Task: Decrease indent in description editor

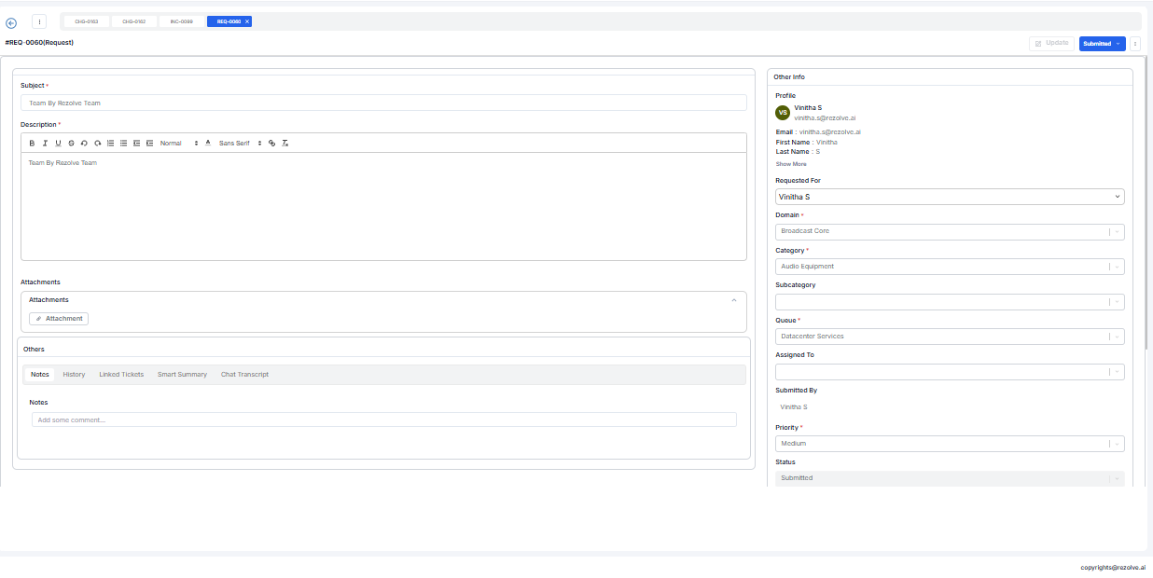Action: coord(136,143)
